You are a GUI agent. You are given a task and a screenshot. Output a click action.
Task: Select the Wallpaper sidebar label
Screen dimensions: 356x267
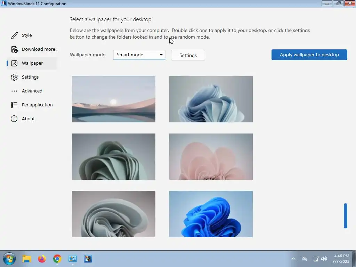32,63
